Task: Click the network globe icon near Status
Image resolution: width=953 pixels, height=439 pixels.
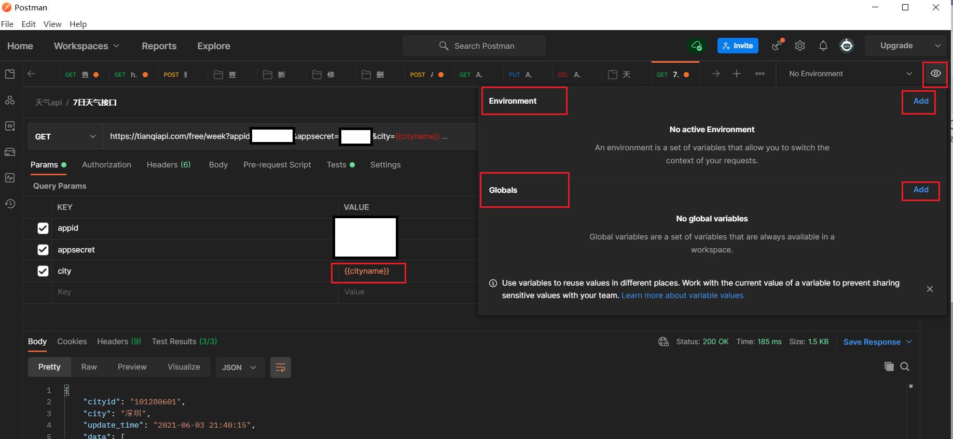Action: click(664, 342)
